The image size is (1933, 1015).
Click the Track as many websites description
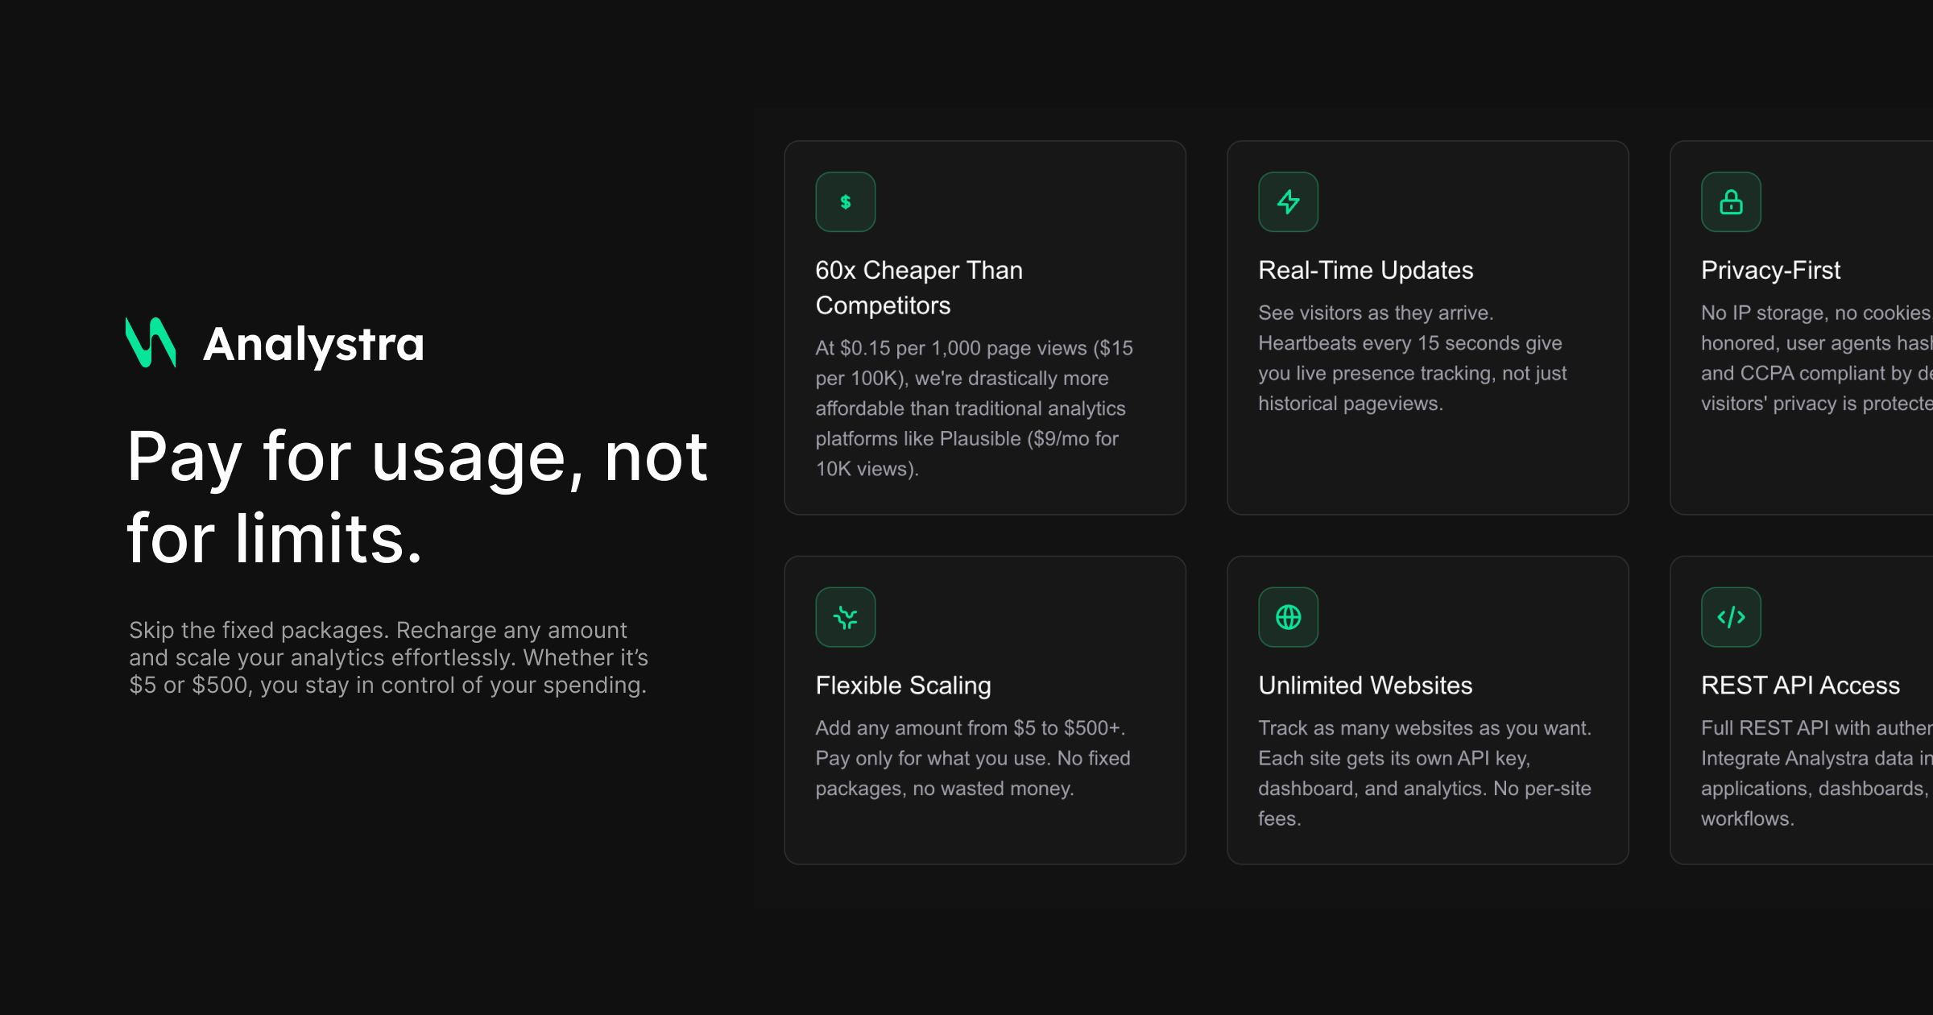pos(1424,773)
